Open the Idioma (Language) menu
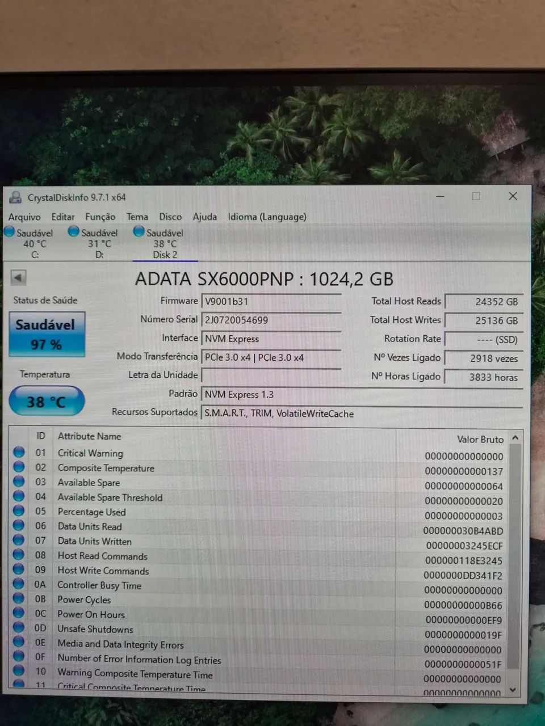This screenshot has height=726, width=545. (267, 217)
